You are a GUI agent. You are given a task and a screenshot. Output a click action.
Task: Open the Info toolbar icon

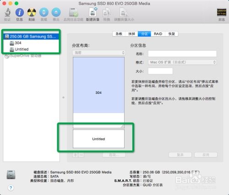point(20,12)
